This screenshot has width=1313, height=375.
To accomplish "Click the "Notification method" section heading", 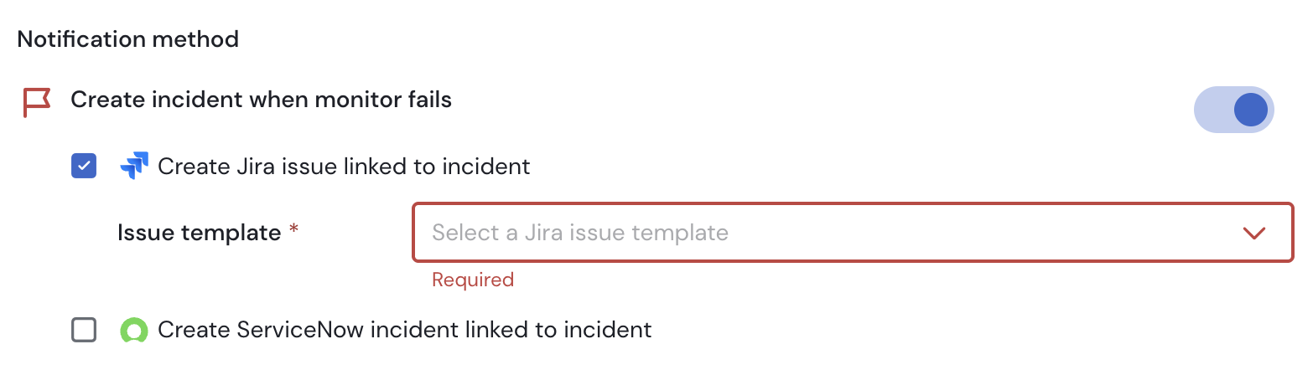I will [x=127, y=39].
